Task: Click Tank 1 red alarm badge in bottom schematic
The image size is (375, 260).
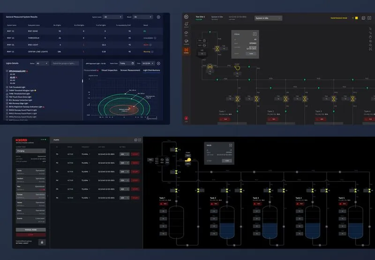Action: pyautogui.click(x=164, y=204)
